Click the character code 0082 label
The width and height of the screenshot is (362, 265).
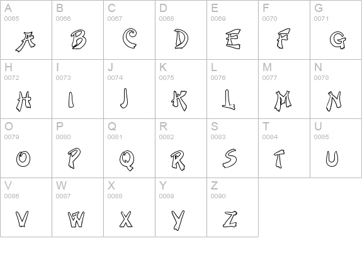(x=166, y=137)
